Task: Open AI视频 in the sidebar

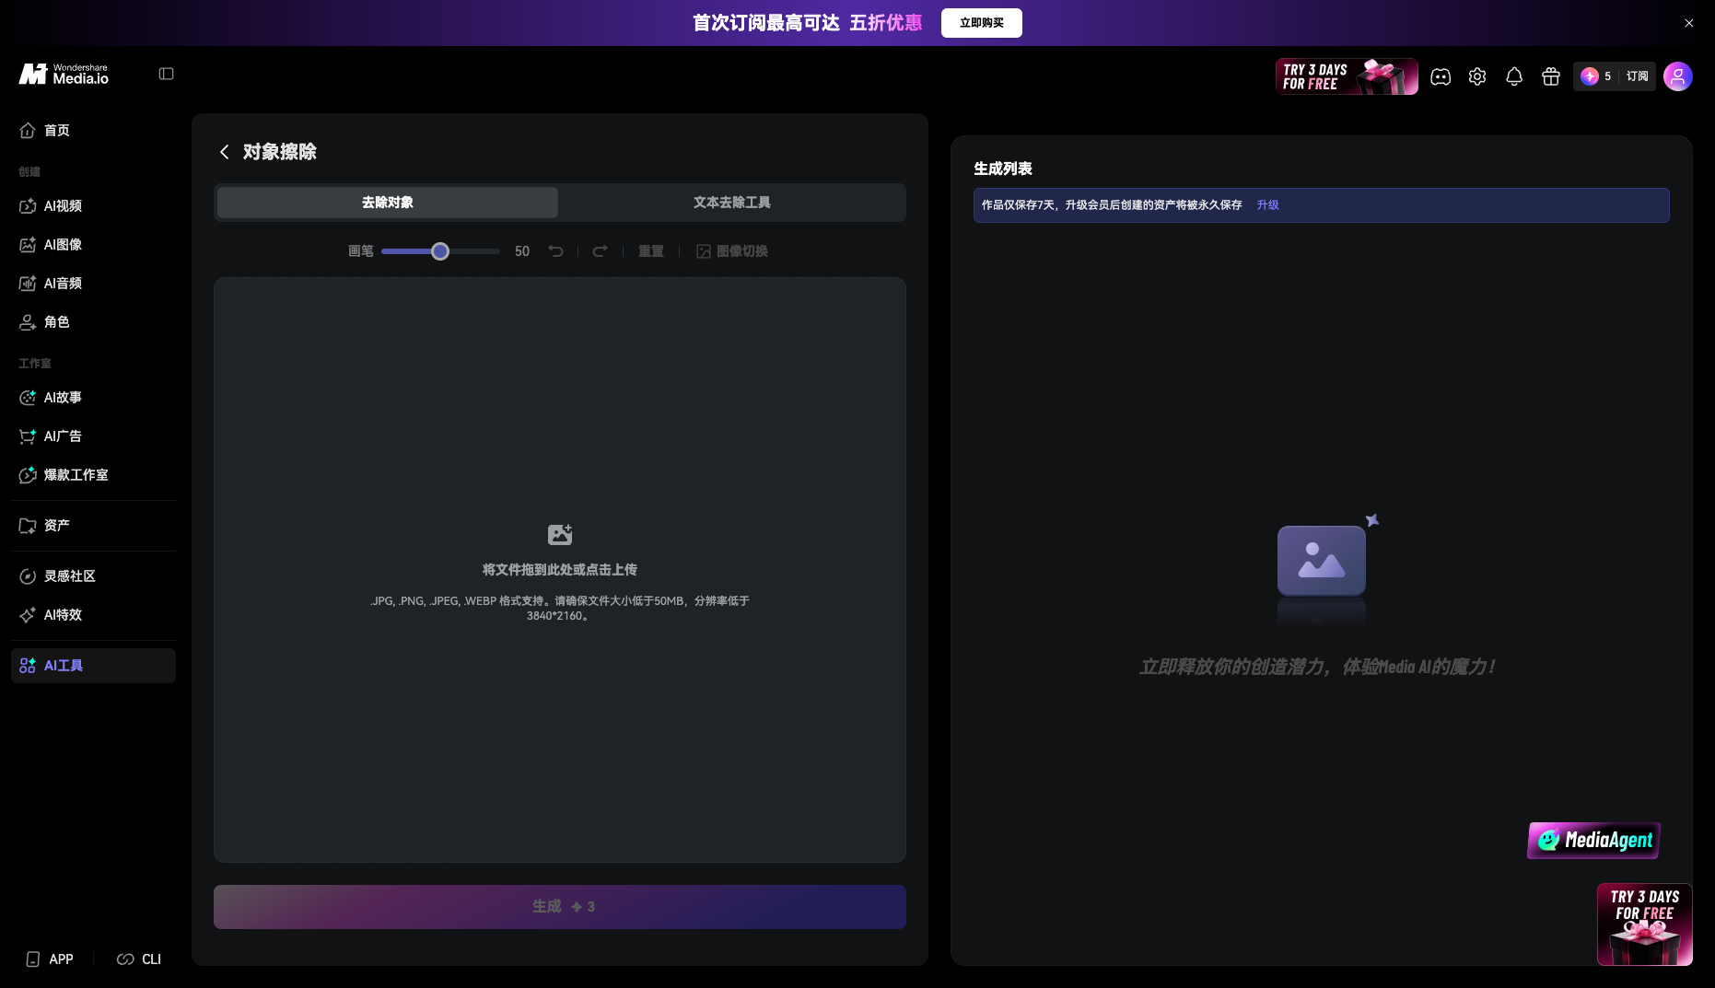Action: [x=93, y=205]
